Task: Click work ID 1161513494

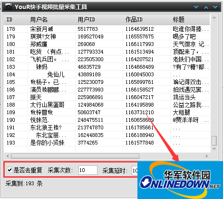Action: click(x=139, y=52)
